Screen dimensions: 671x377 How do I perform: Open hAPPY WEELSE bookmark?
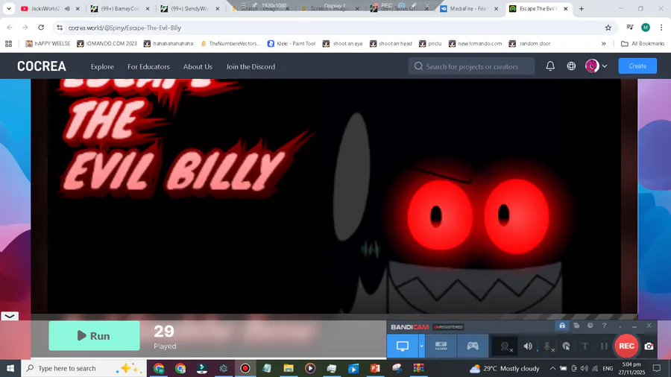coord(48,44)
